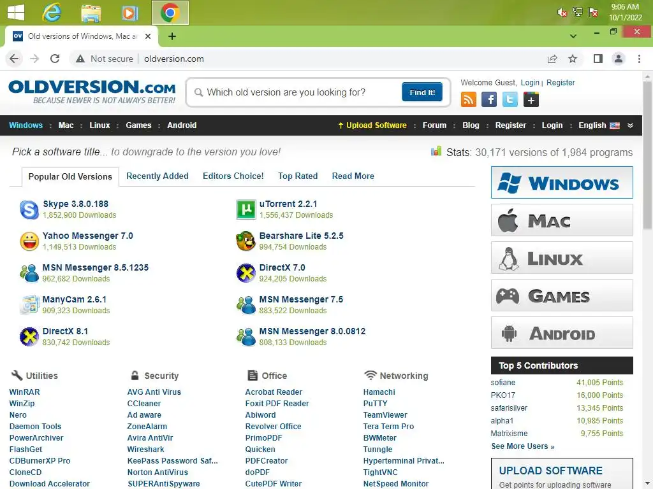Open the RSS feed icon
Viewport: 653px width, 489px height.
coord(469,100)
